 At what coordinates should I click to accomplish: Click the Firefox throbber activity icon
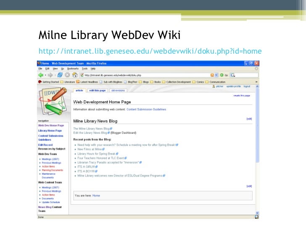pos(256,68)
